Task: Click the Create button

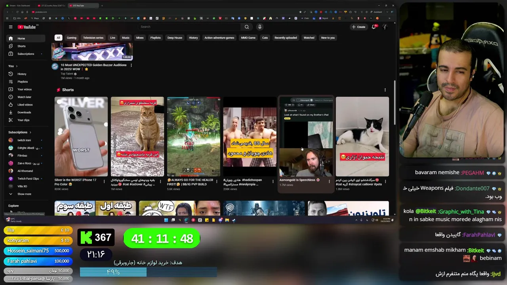Action: coord(358,27)
